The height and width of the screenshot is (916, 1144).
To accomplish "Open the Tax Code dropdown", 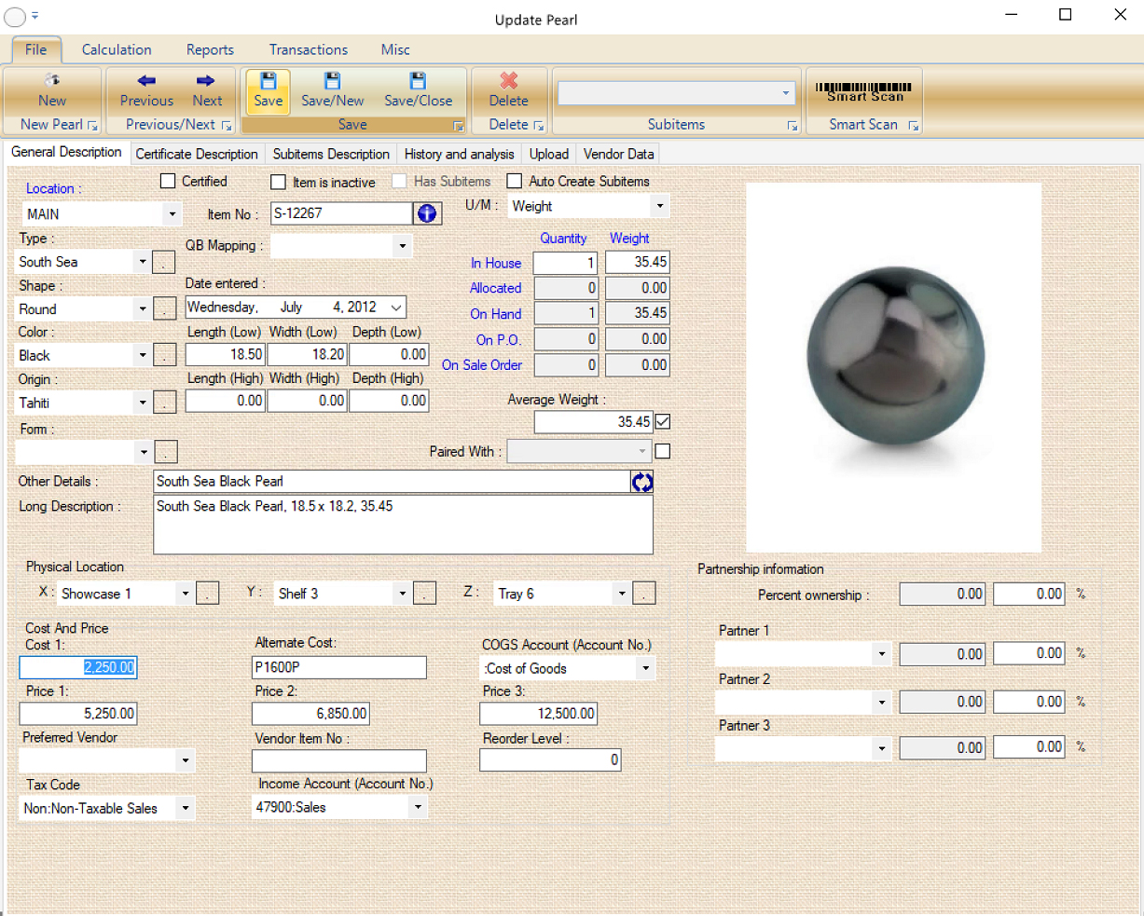I will pos(186,809).
